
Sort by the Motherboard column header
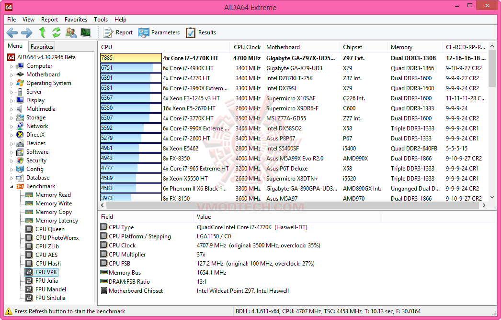click(301, 47)
